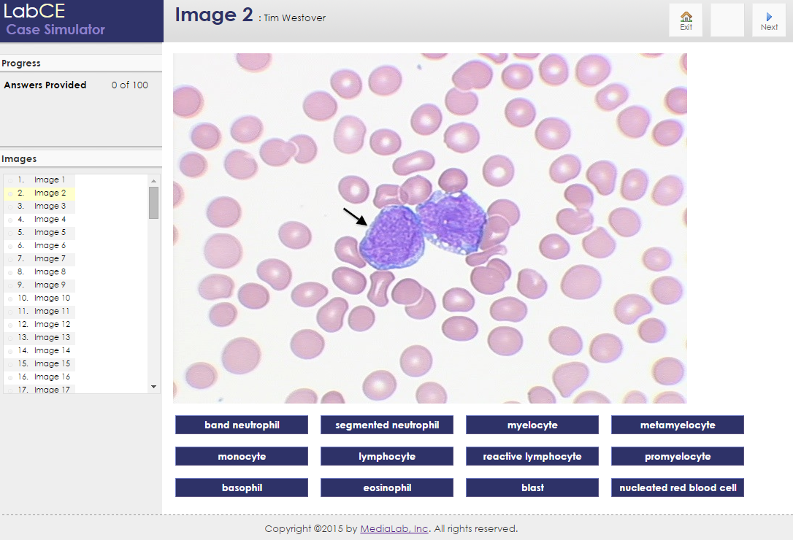Open Image 15 from the list
The height and width of the screenshot is (540, 793).
point(39,363)
